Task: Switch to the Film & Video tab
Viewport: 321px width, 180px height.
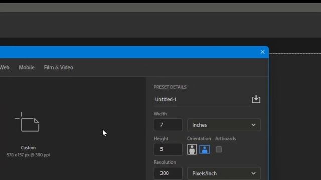Action: click(x=58, y=68)
